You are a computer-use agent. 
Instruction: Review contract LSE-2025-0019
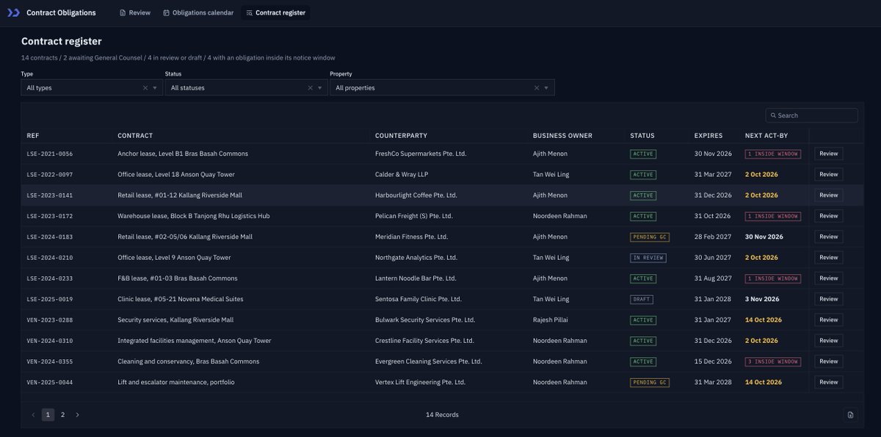(x=828, y=299)
